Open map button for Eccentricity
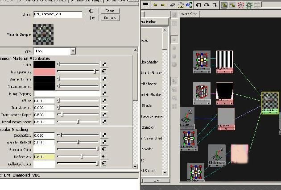Image resolution: width=281 pixels, height=190 pixels. [x=104, y=135]
